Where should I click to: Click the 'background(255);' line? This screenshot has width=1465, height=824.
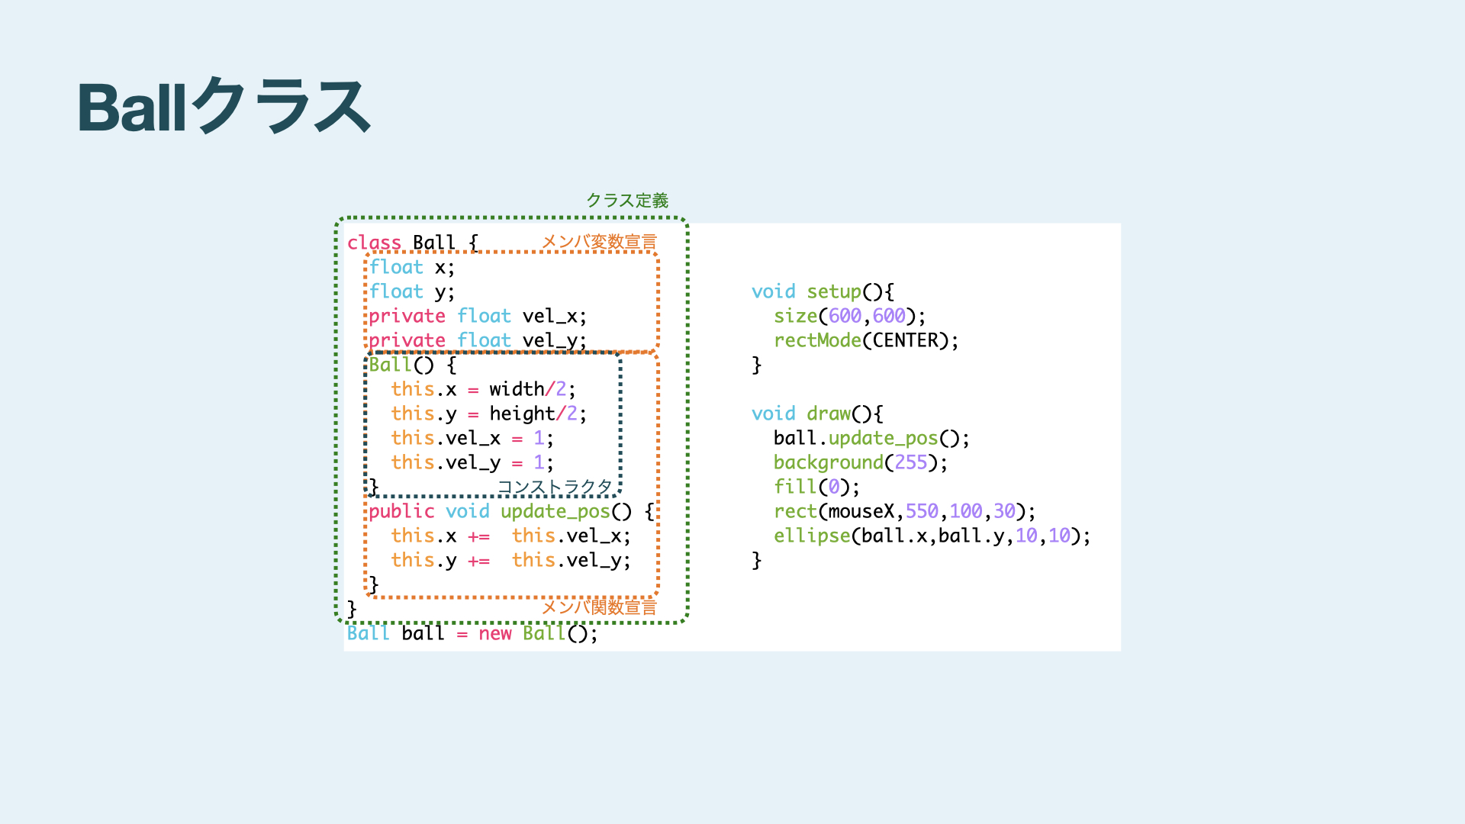click(860, 463)
